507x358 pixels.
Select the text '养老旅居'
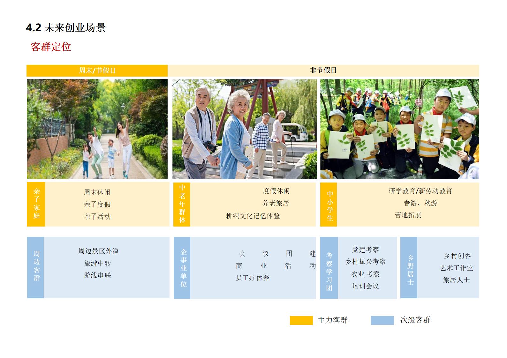click(x=276, y=203)
